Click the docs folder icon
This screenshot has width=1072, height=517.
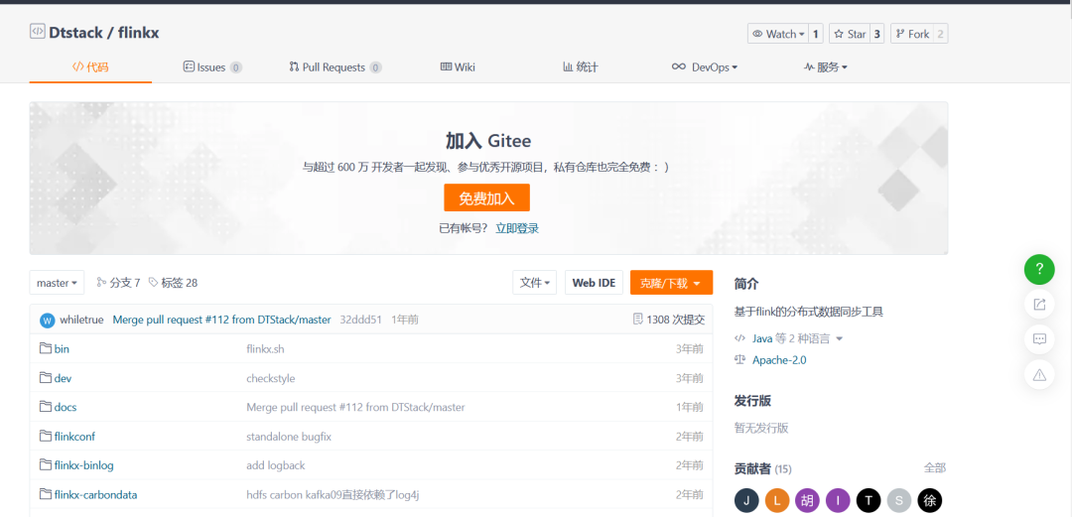(x=46, y=407)
